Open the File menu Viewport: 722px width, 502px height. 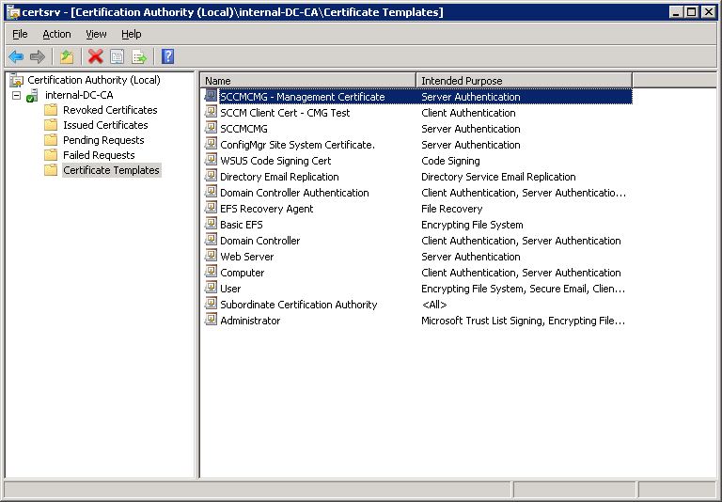(x=20, y=34)
